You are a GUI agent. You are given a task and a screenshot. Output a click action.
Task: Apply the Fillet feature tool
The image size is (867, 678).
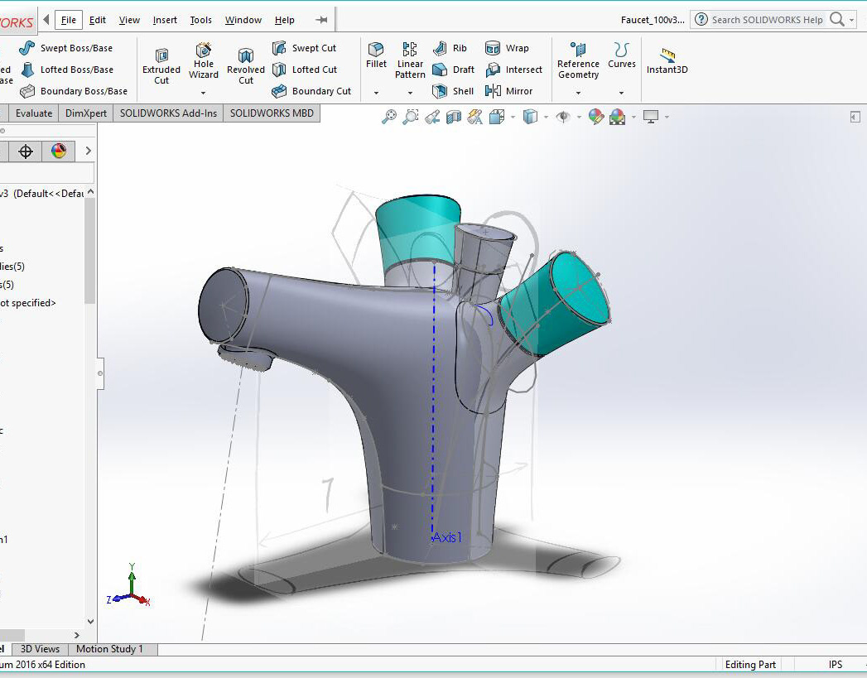pos(376,55)
